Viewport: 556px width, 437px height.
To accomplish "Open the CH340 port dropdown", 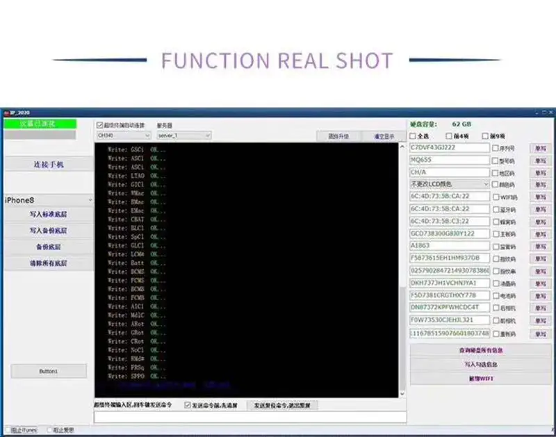I will [x=124, y=135].
